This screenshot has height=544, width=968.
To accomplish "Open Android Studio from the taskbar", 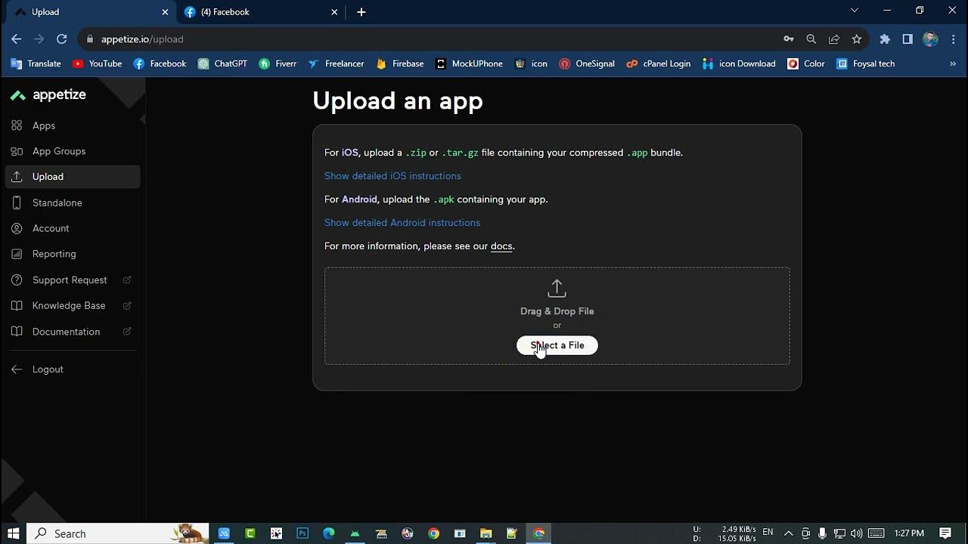I will [355, 533].
